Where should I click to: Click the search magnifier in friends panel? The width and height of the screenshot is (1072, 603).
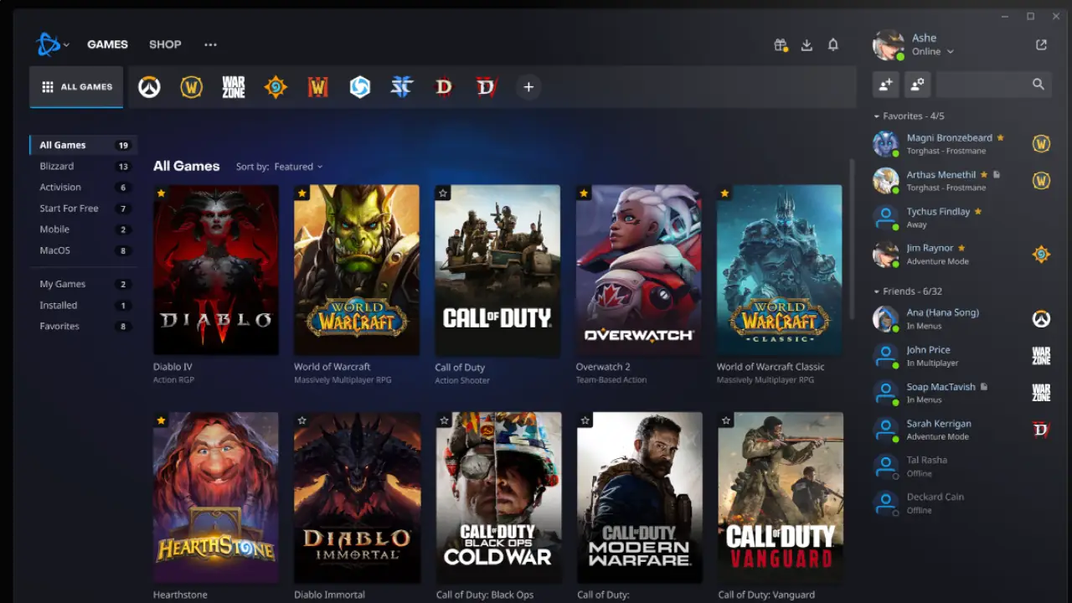click(x=1038, y=84)
